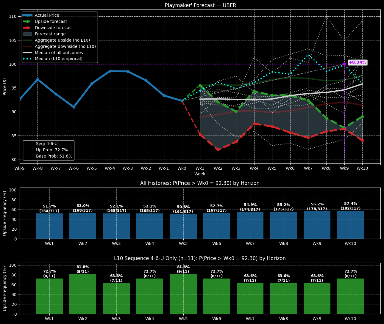Click the green Wk7 bar in L10 chart
Screen dimensions: 384x324
[x=250, y=298]
